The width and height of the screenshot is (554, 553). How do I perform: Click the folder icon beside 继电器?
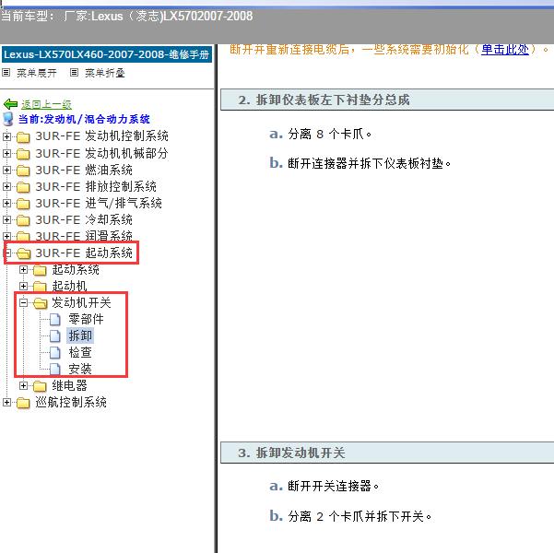click(x=40, y=385)
